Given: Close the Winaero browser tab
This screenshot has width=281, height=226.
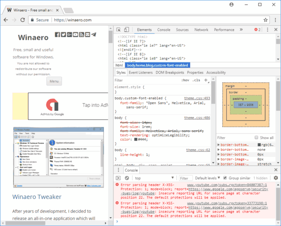Looking at the screenshot, I should (57, 10).
